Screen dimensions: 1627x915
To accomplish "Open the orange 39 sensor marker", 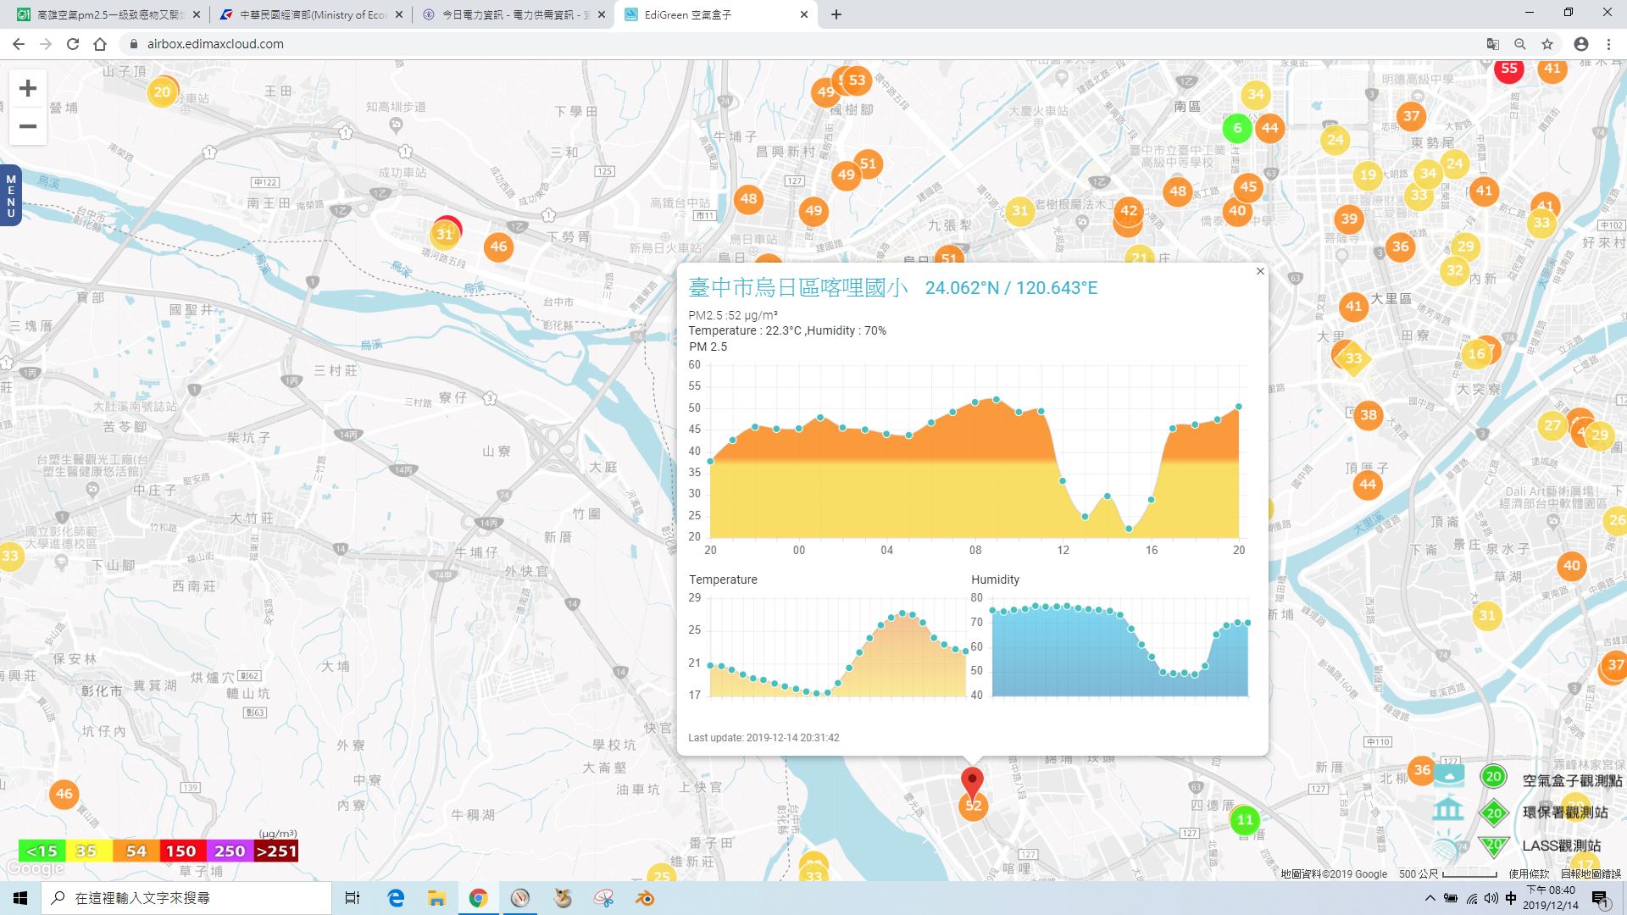I will 1349,219.
